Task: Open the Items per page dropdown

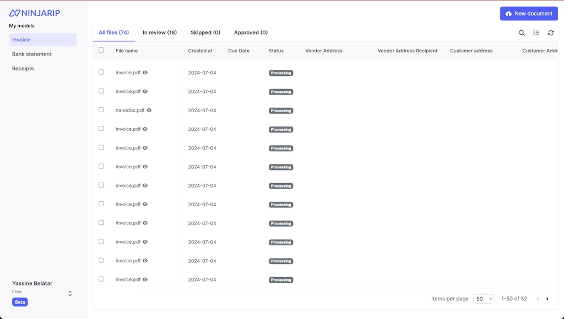Action: [483, 299]
